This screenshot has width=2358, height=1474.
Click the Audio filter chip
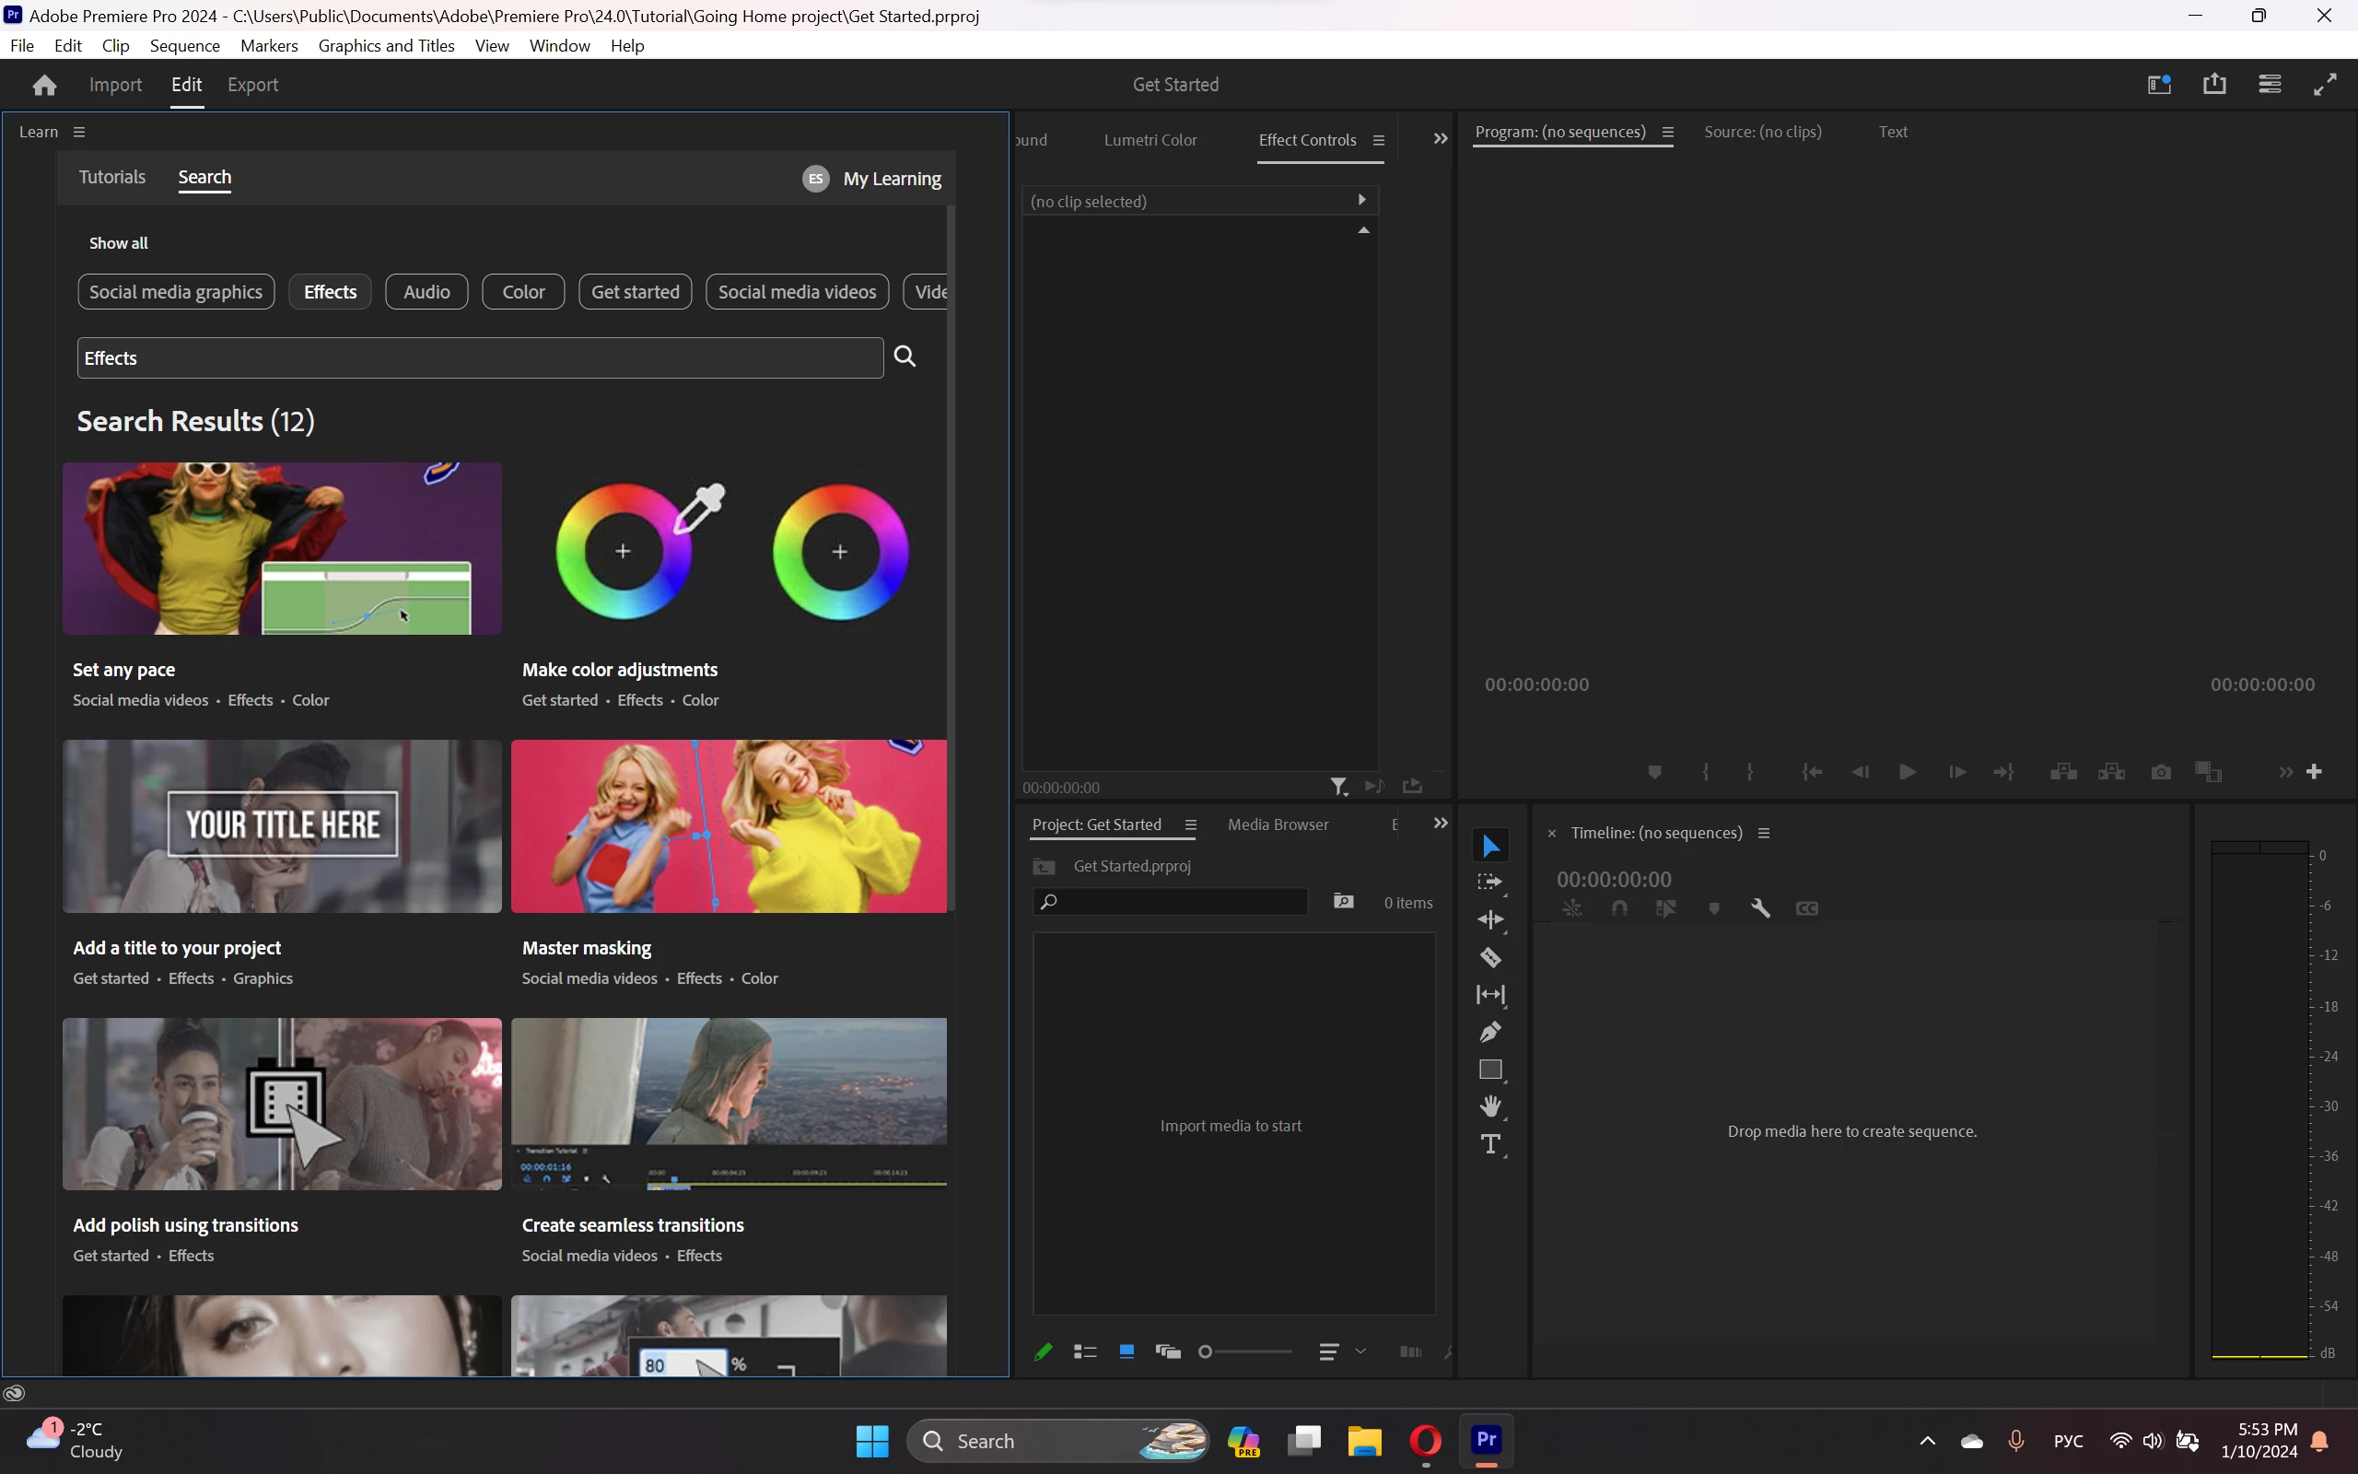(426, 291)
